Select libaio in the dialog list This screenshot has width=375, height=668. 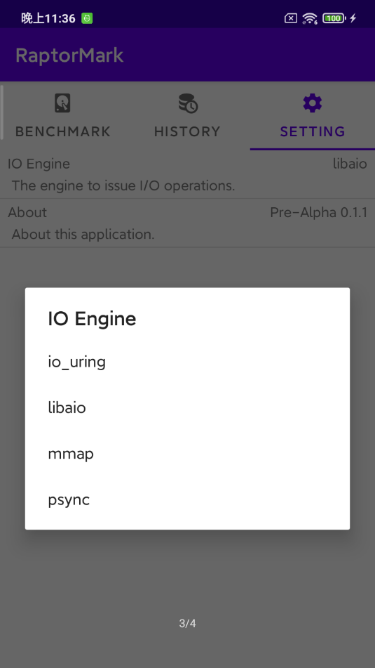[188, 408]
